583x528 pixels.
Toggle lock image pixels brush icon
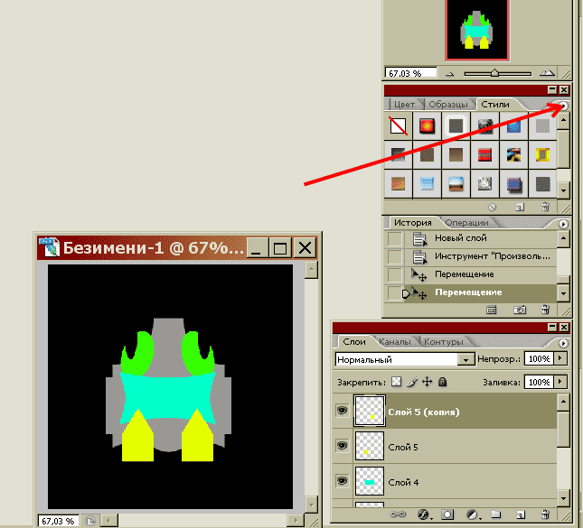pyautogui.click(x=412, y=382)
